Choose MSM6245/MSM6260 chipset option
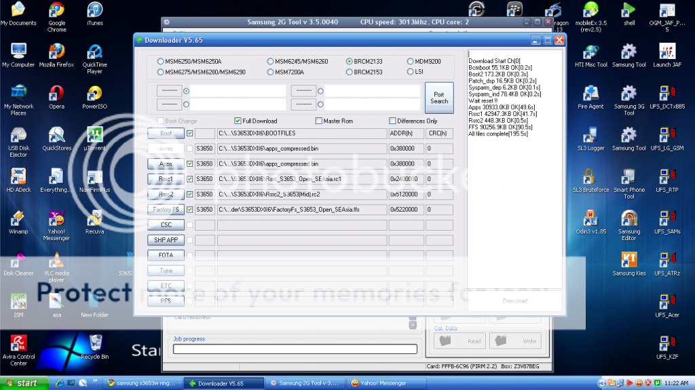Screen dimensions: 695x390 [x=270, y=61]
